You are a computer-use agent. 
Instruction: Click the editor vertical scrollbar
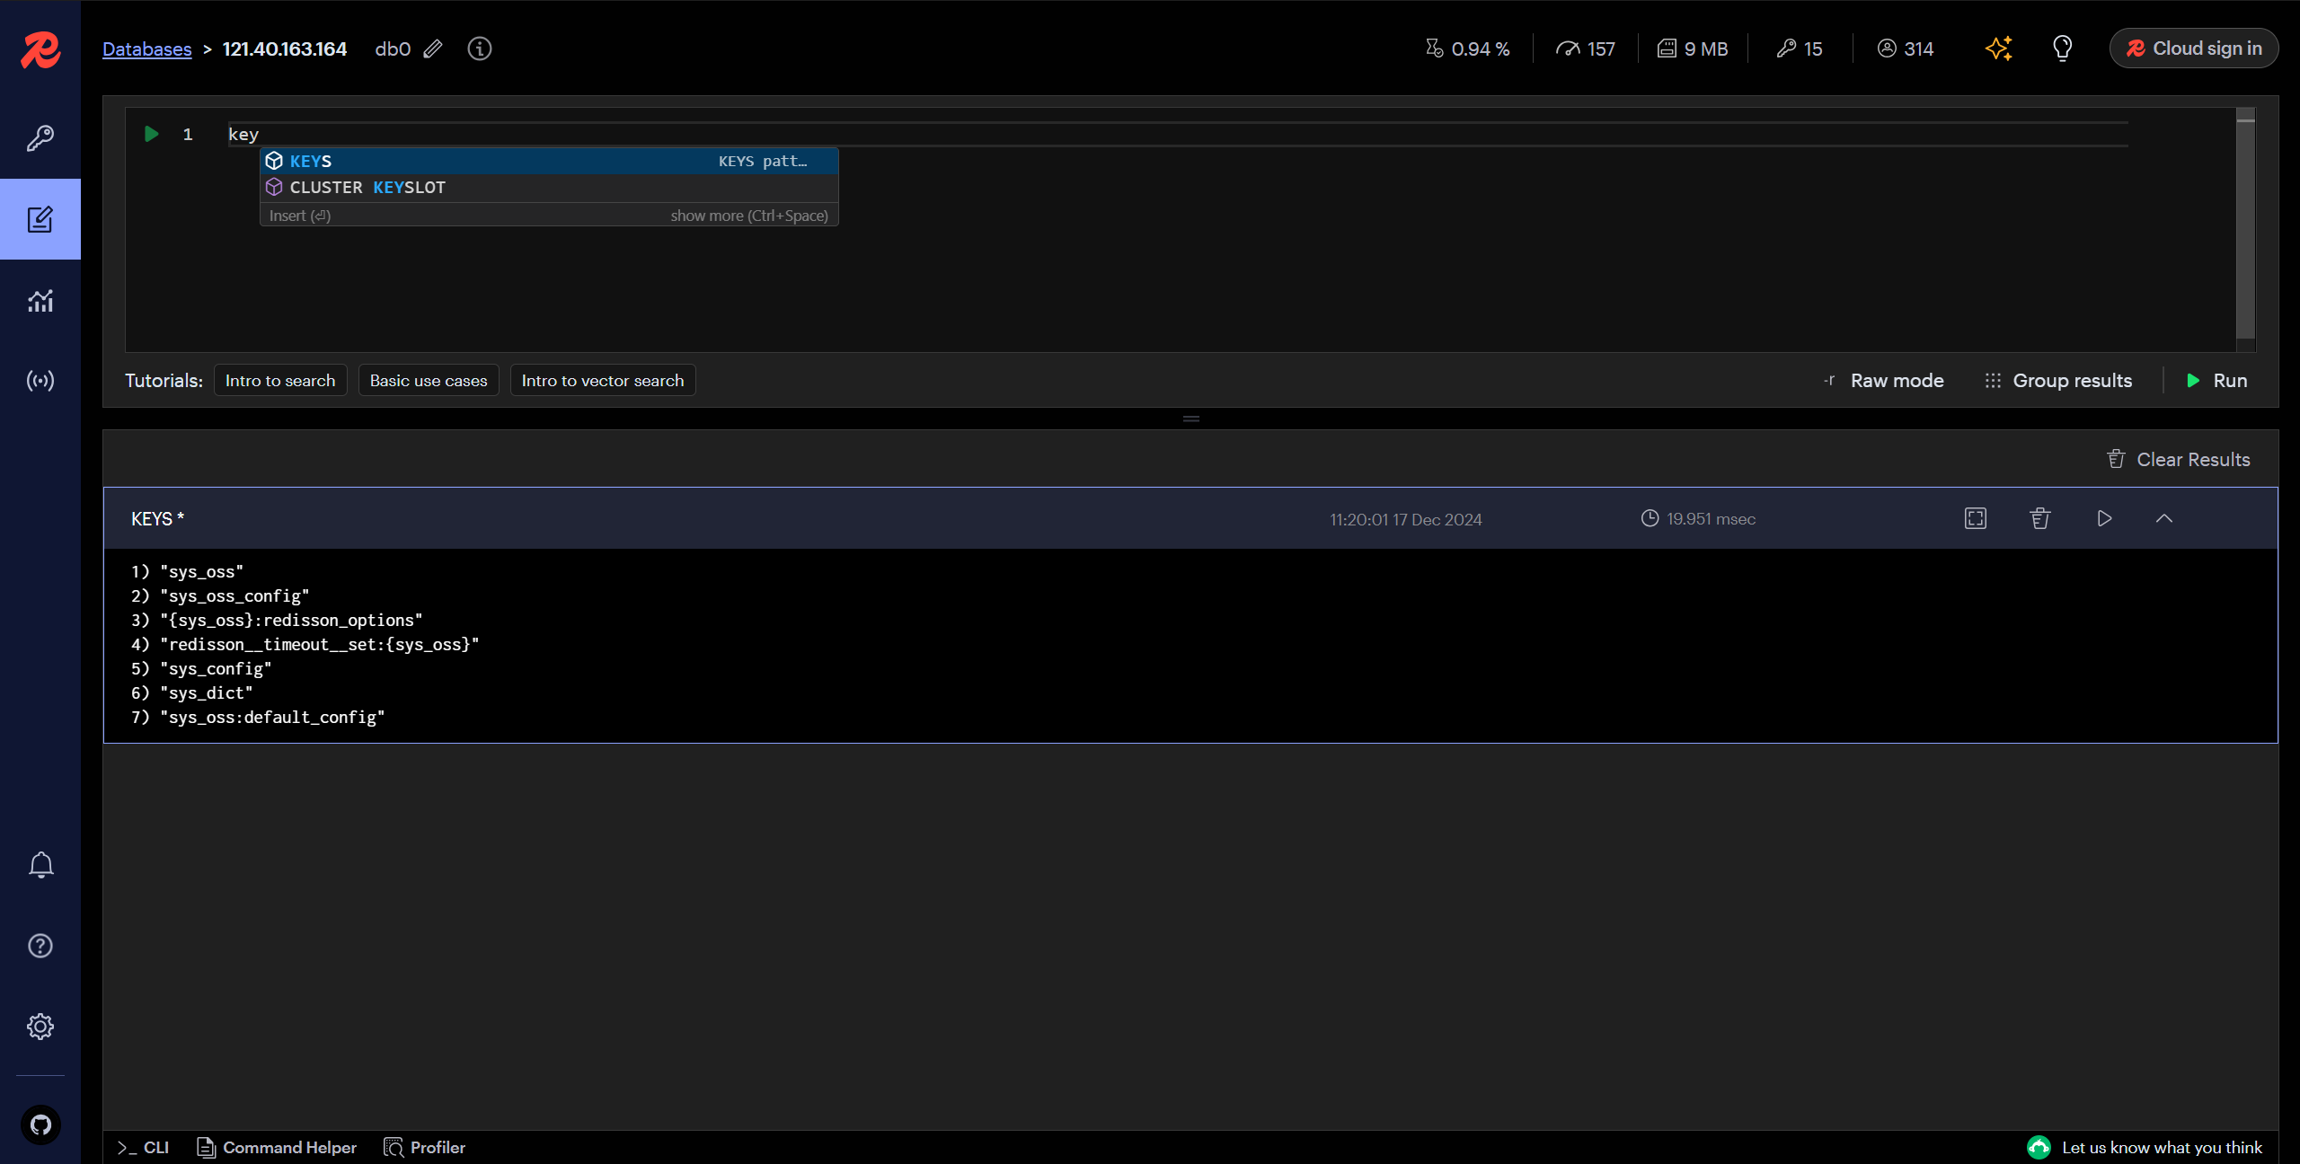2245,225
